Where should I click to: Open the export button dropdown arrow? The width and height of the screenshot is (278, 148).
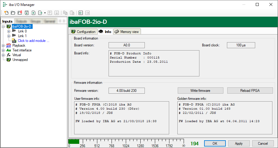pyautogui.click(x=45, y=13)
